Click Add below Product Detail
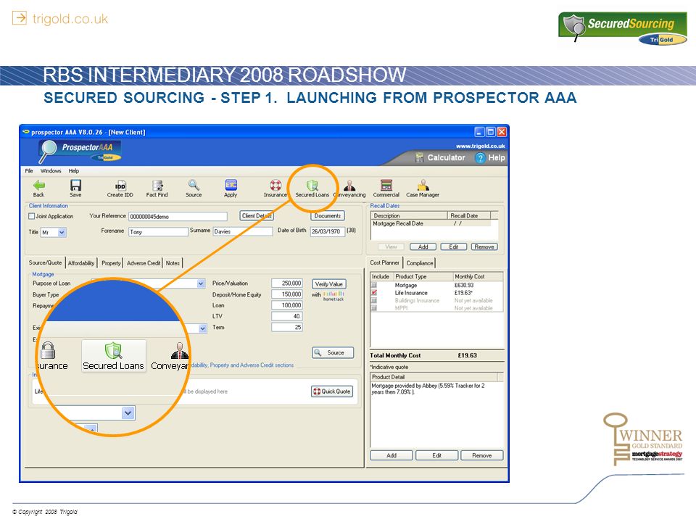The height and width of the screenshot is (522, 696). [391, 455]
